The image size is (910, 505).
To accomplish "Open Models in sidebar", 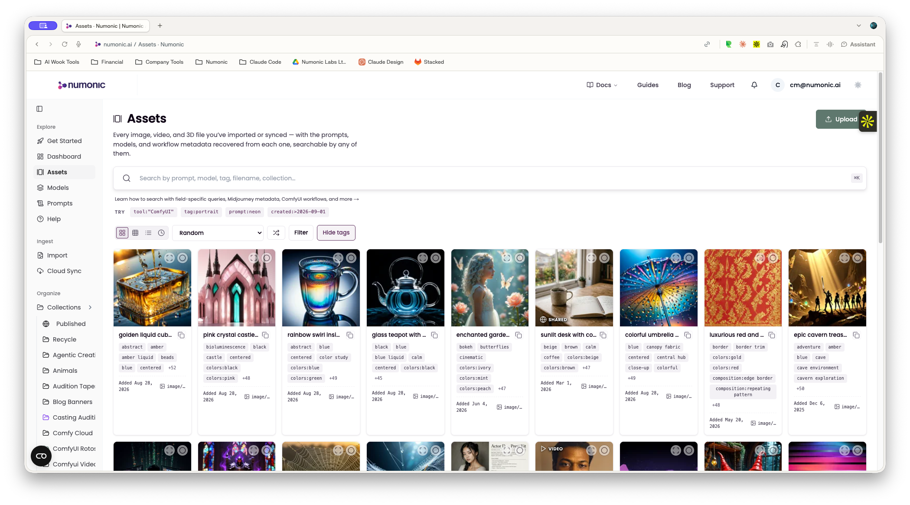I will (65, 188).
